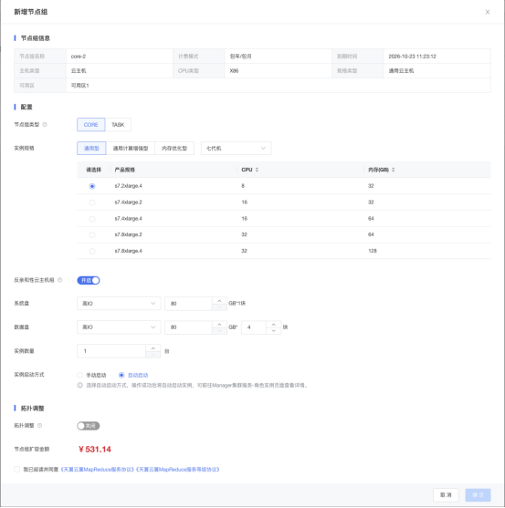This screenshot has height=508, width=505.
Task: Decrease the 数据盘 size with down arrow
Action: point(219,331)
